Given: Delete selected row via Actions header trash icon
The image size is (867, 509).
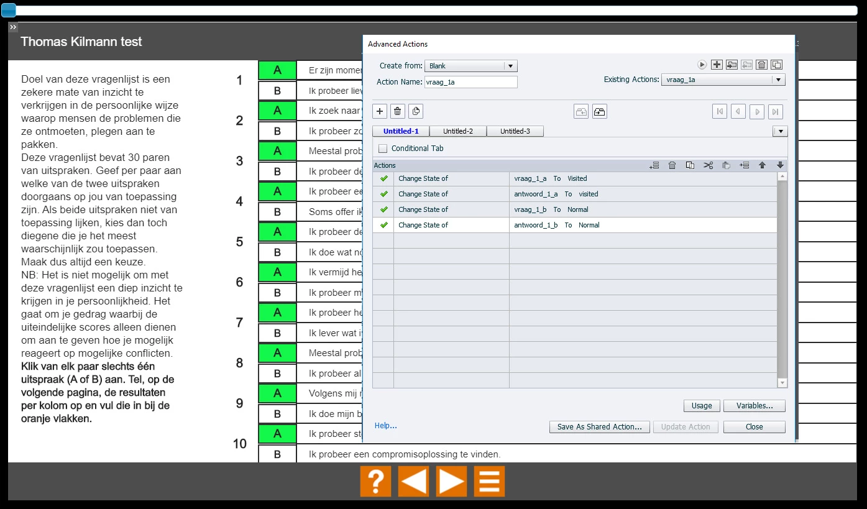Looking at the screenshot, I should (x=672, y=165).
